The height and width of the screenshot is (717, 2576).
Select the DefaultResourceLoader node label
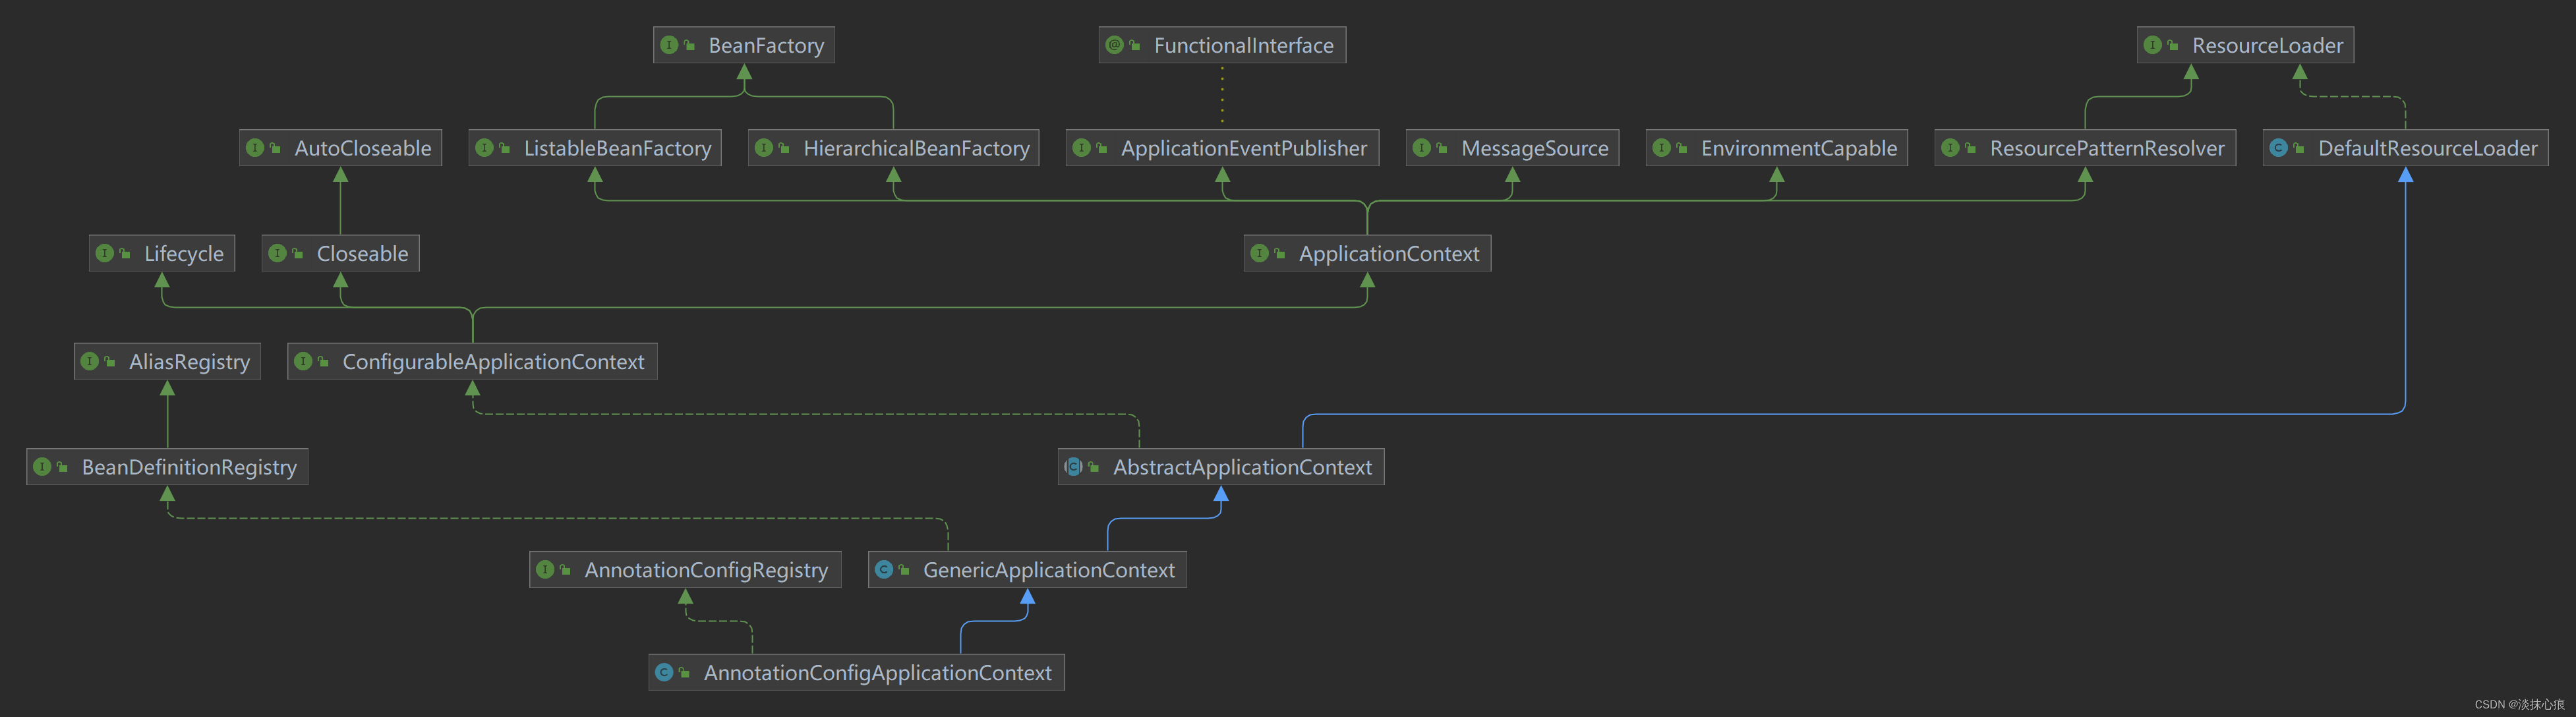tap(2427, 148)
